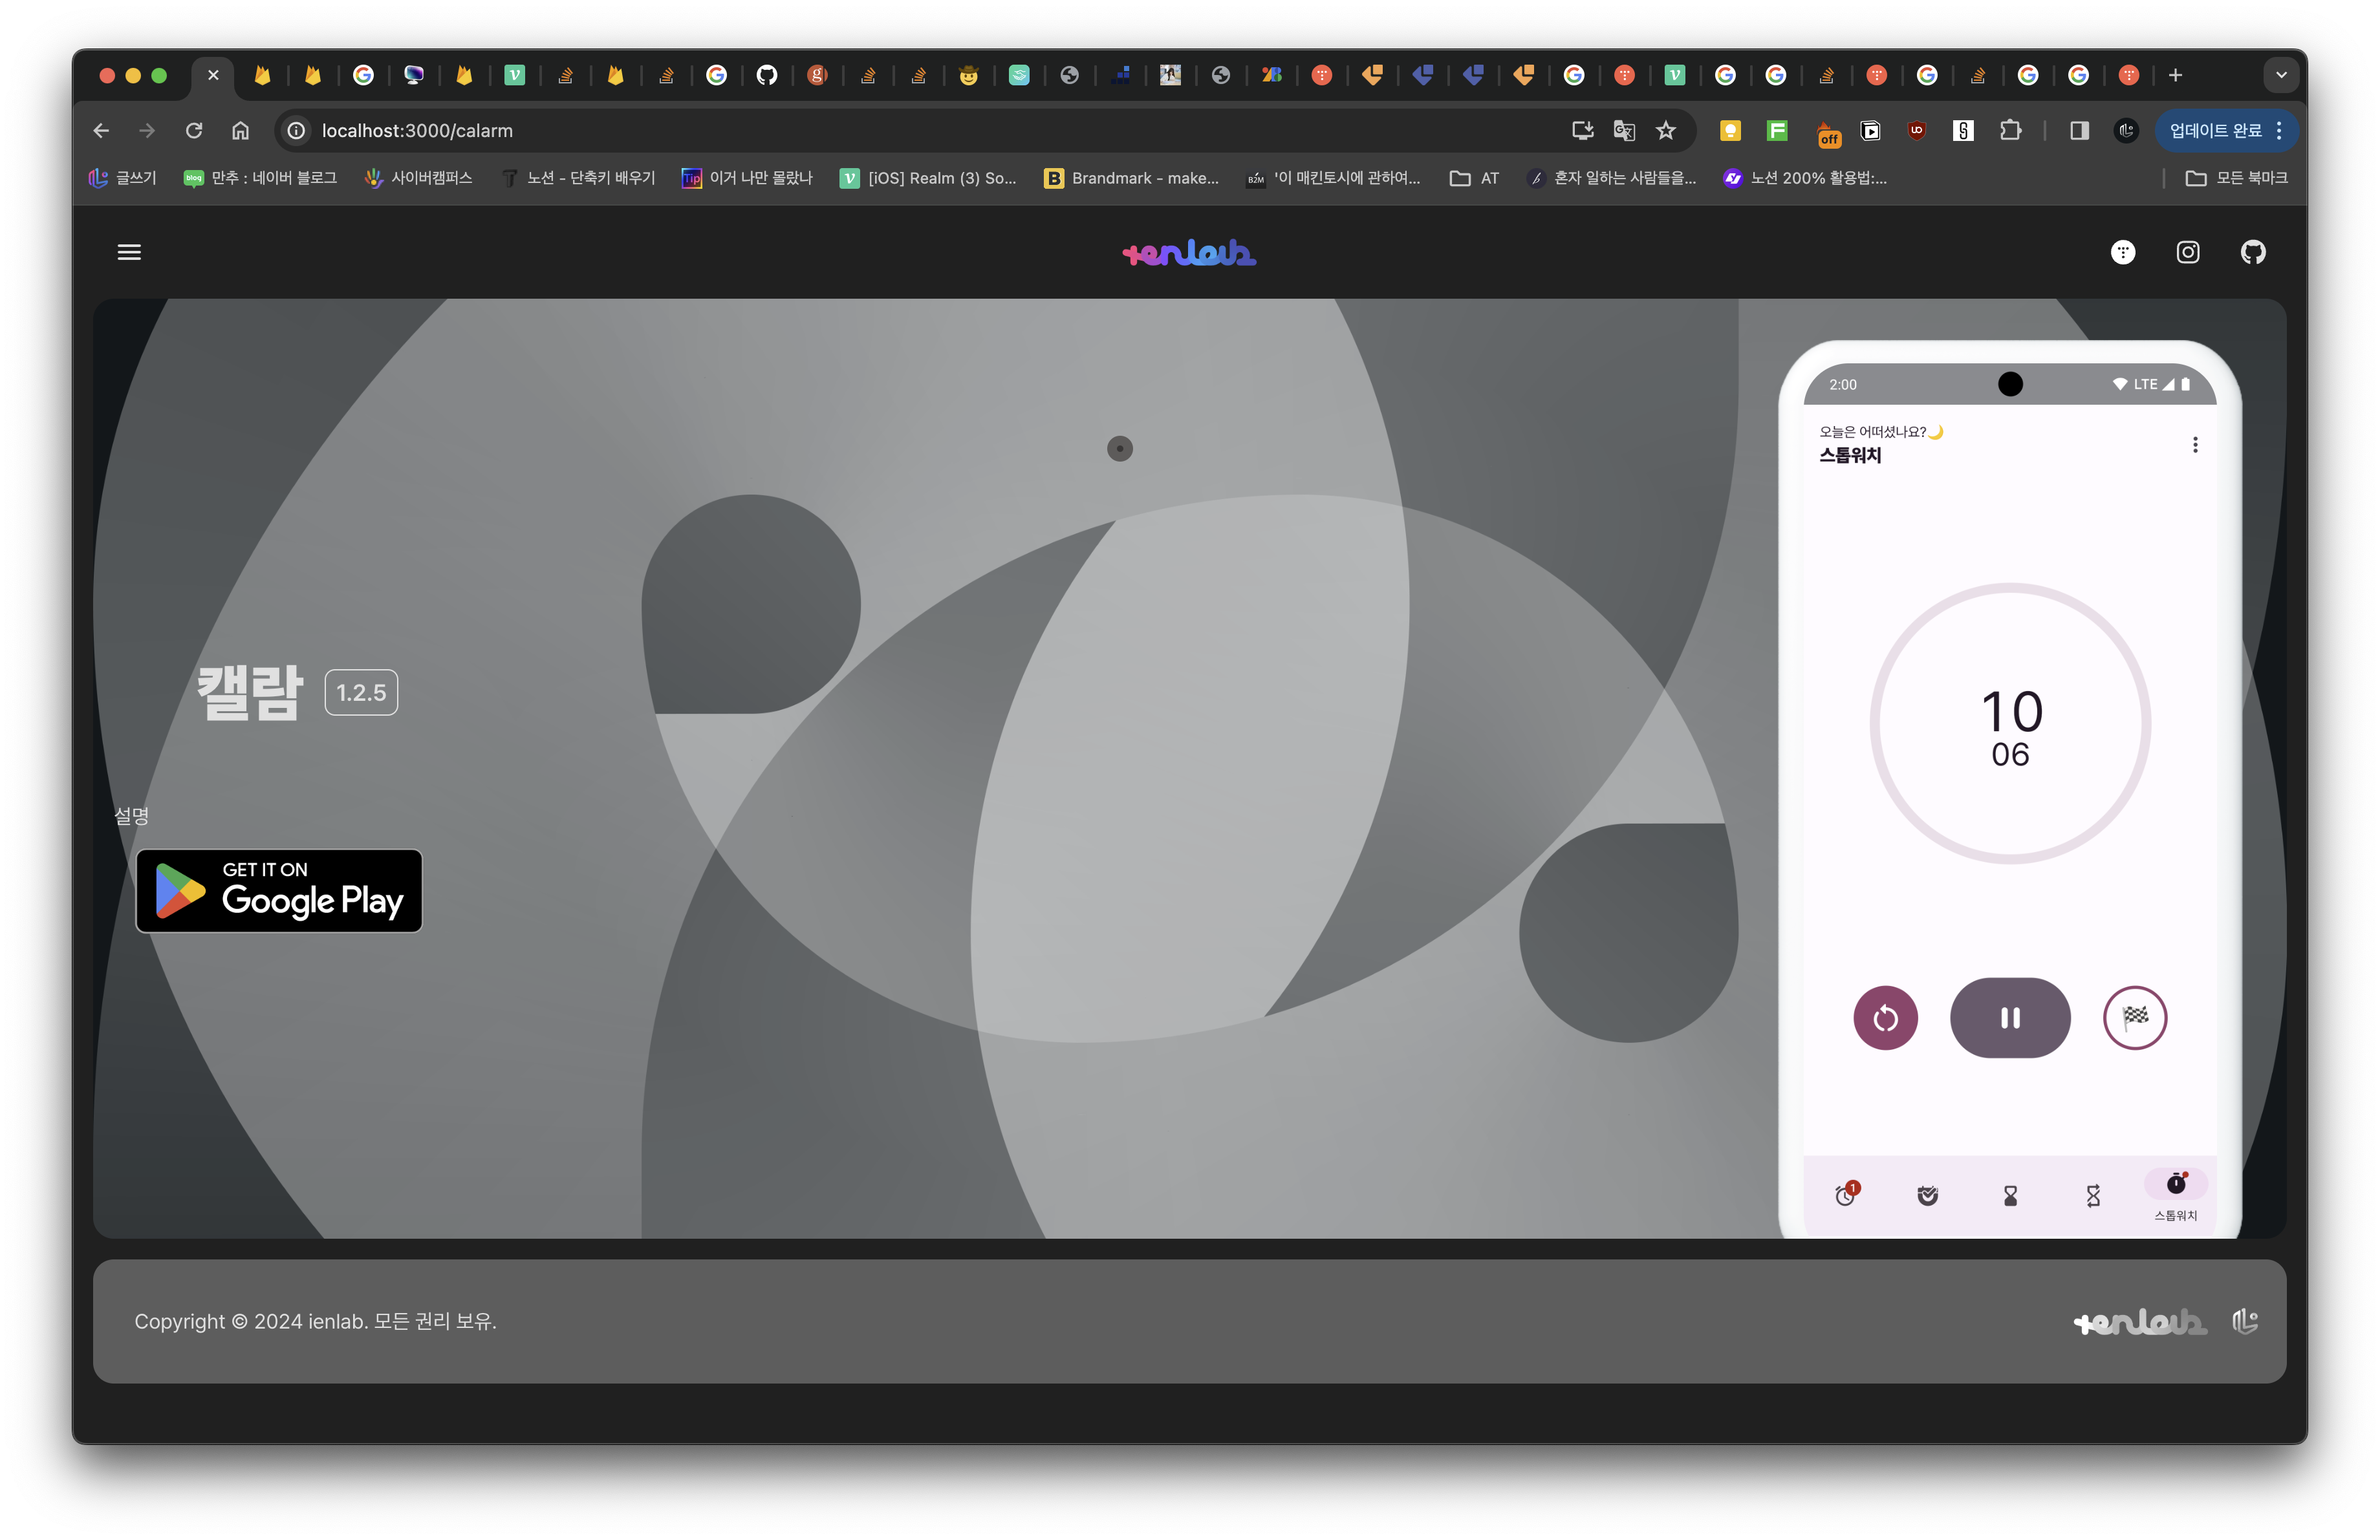Open the 모든 북마크 bookmarks folder
The height and width of the screenshot is (1540, 2380).
pyautogui.click(x=2236, y=178)
